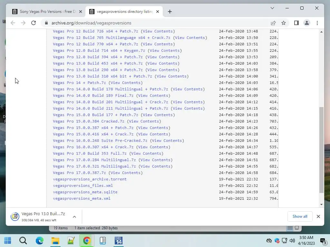Open vegasproversions_meta.sqlite link
The image size is (330, 247).
85,192
